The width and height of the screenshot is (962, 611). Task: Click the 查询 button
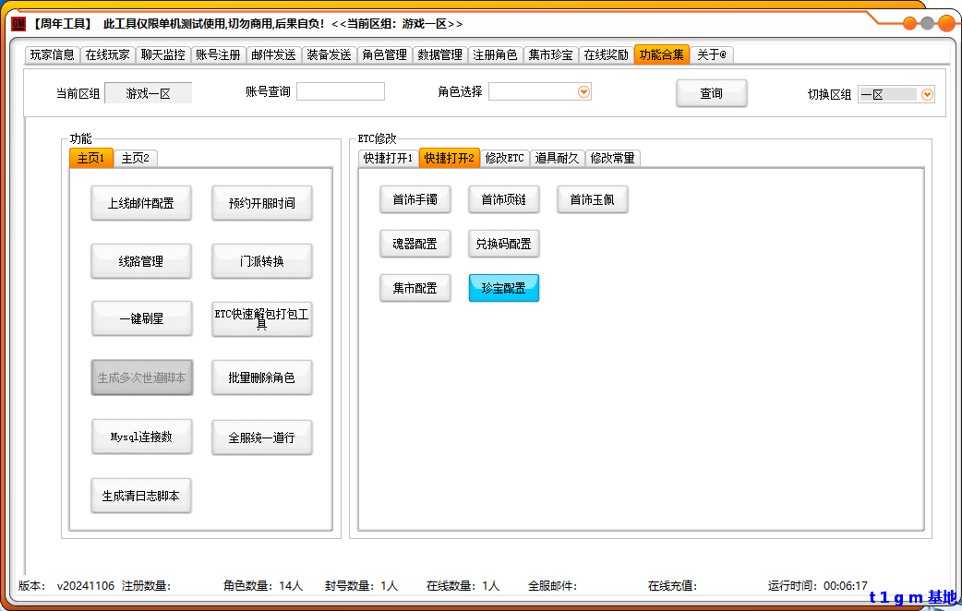711,93
